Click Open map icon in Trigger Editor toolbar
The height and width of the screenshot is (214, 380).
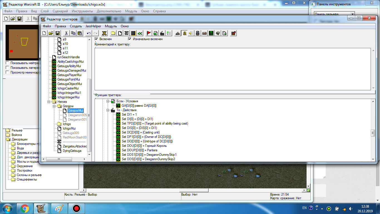coord(51,33)
